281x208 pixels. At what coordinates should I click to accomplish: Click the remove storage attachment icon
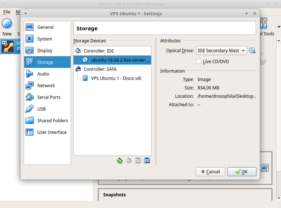coord(147,161)
